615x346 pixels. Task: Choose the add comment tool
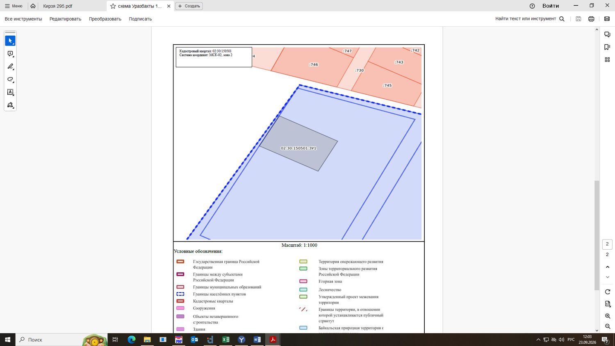pos(10,54)
